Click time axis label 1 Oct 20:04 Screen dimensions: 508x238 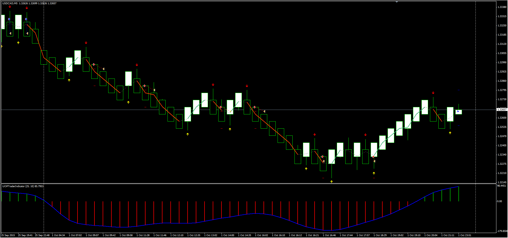(431, 235)
